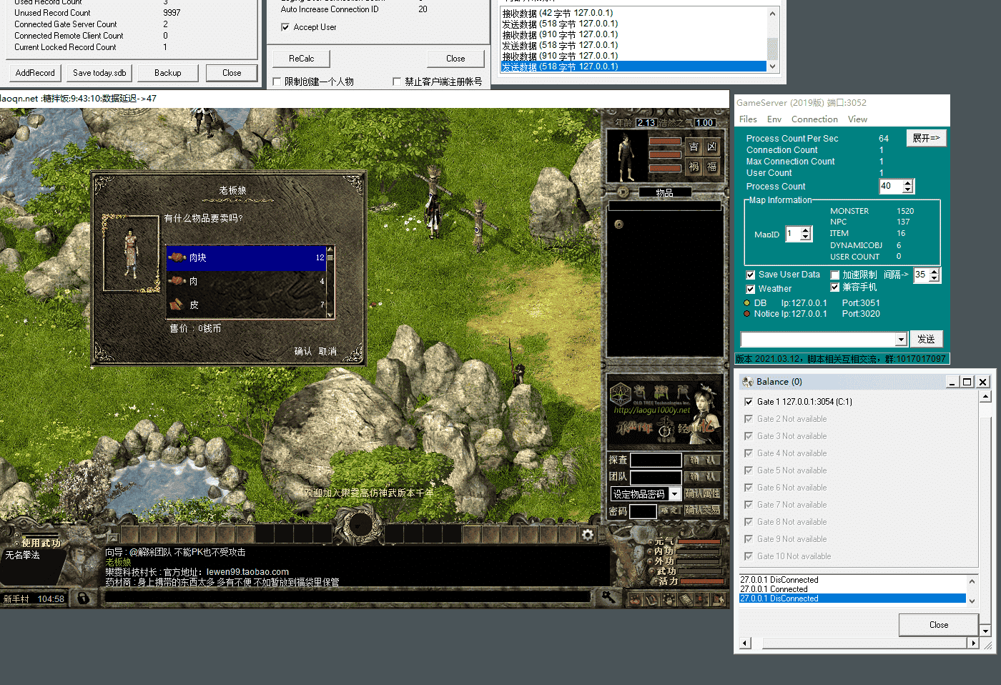Screen dimensions: 1001x685
Task: Click the Save today.sdb button
Action: tap(99, 73)
